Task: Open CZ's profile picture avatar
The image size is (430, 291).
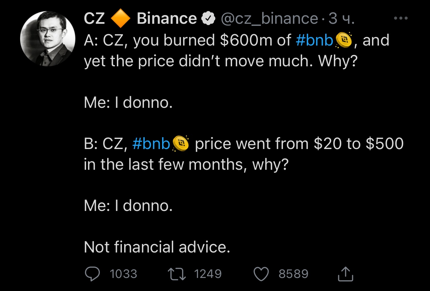Action: (x=48, y=39)
